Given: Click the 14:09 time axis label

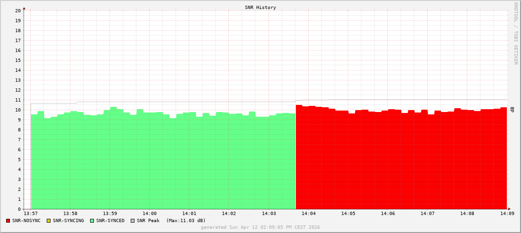Looking at the screenshot, I should point(507,214).
